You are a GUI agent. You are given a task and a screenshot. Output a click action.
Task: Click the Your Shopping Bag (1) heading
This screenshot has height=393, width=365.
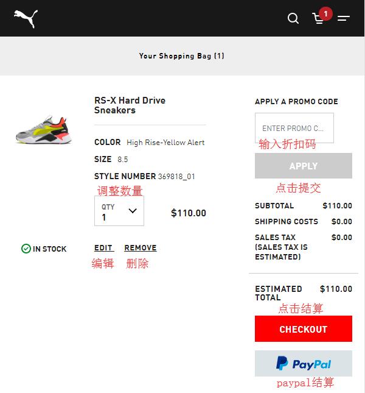point(182,55)
